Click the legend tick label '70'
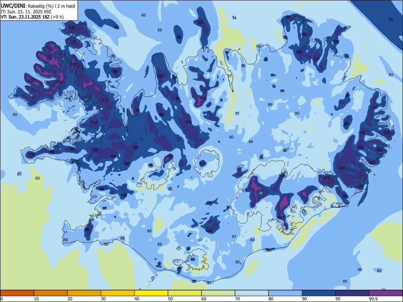The height and width of the screenshot is (302, 403). pyautogui.click(x=237, y=299)
